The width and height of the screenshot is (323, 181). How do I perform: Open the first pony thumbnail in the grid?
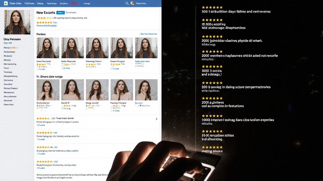tap(48, 48)
